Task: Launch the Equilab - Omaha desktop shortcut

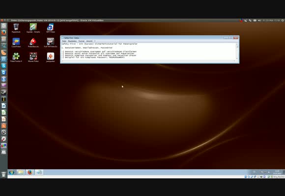Action: point(33,28)
